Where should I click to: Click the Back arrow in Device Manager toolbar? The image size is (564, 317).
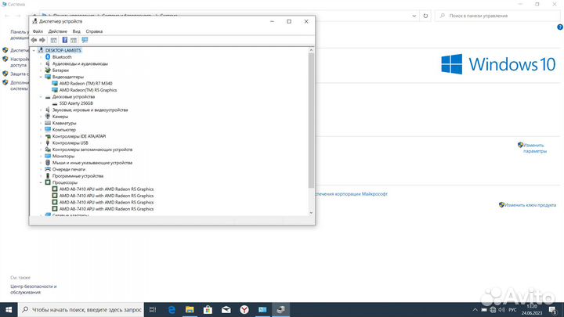coord(34,40)
